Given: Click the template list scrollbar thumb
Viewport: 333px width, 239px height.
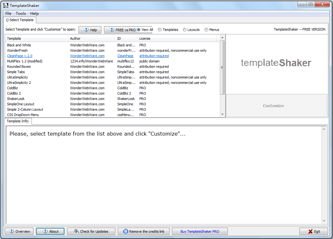Looking at the screenshot, I should (222, 67).
